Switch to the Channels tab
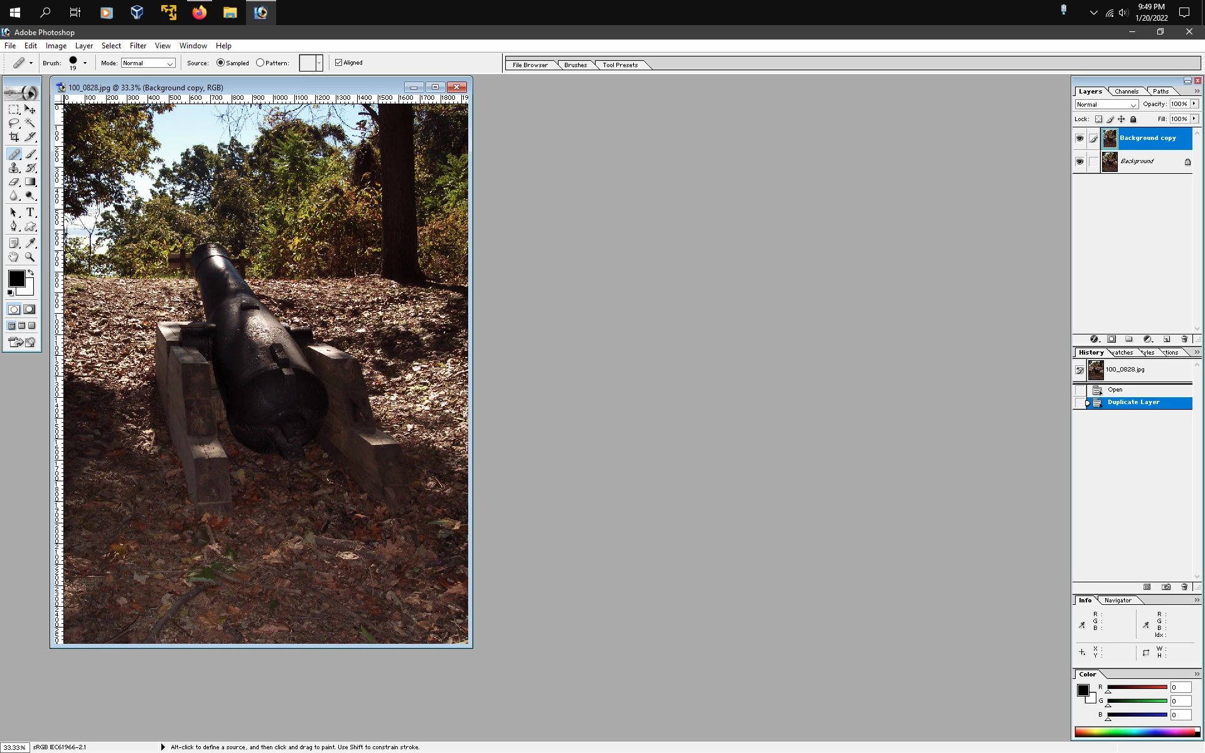 pos(1127,92)
